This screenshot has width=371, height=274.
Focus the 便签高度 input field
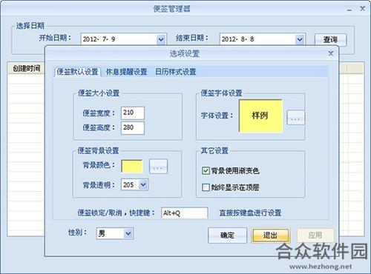click(133, 127)
